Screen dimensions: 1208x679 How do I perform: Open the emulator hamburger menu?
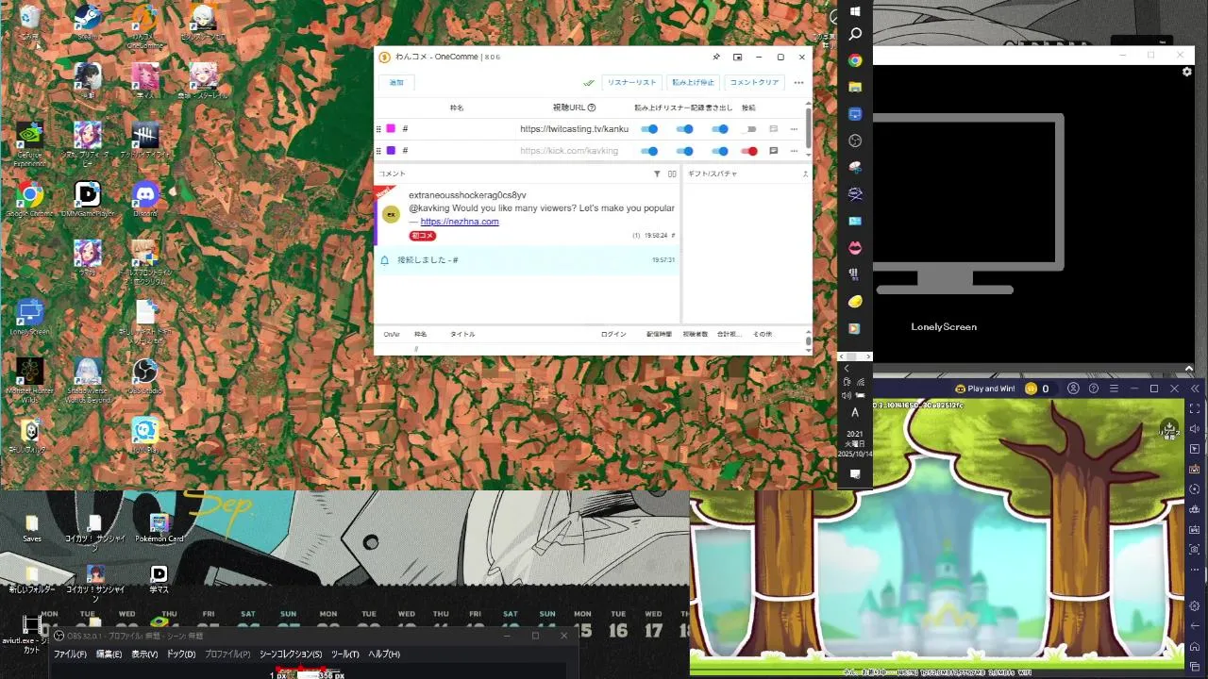point(1114,389)
